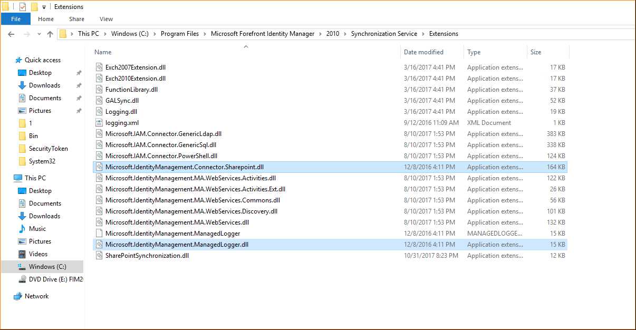Click the Quick access star icon

click(x=18, y=60)
